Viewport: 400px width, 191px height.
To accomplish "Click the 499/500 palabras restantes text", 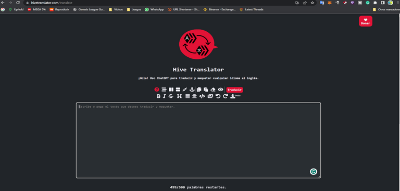I will [198, 187].
